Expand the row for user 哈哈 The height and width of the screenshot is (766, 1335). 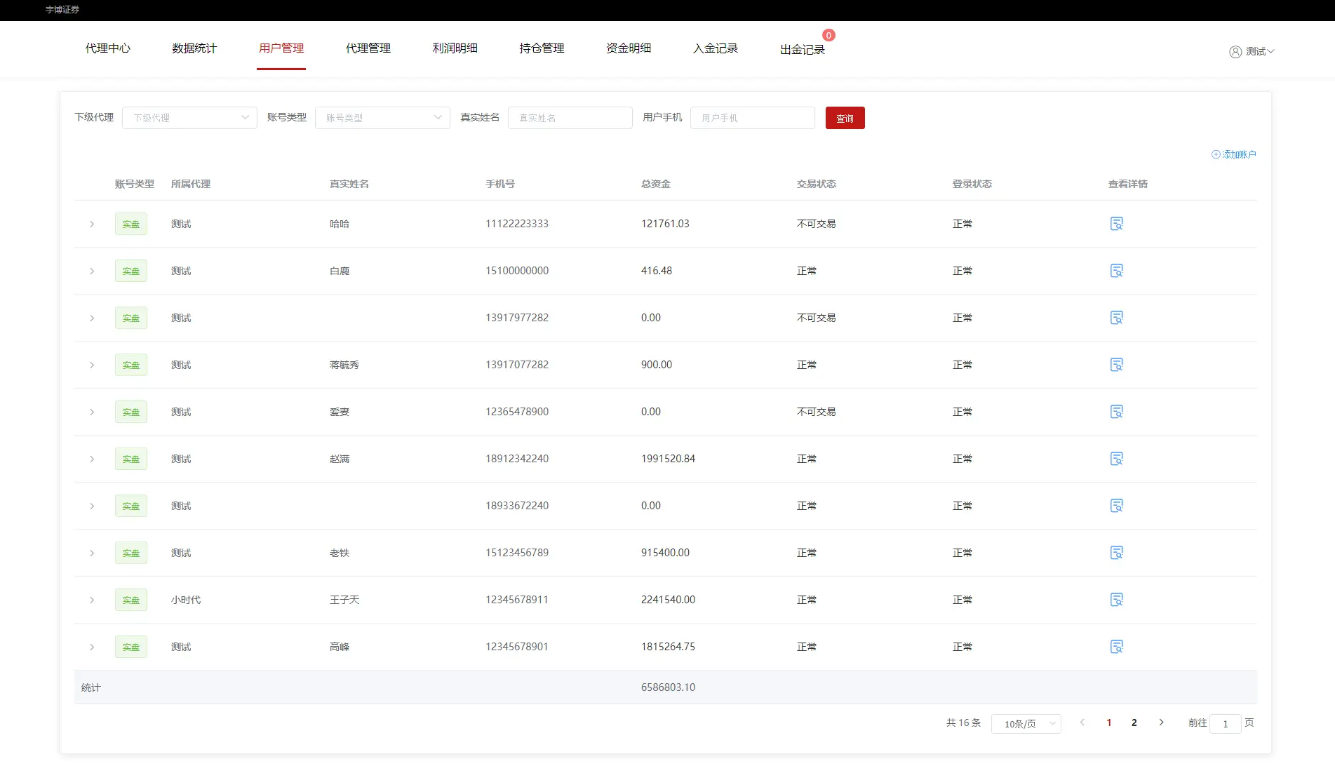92,224
